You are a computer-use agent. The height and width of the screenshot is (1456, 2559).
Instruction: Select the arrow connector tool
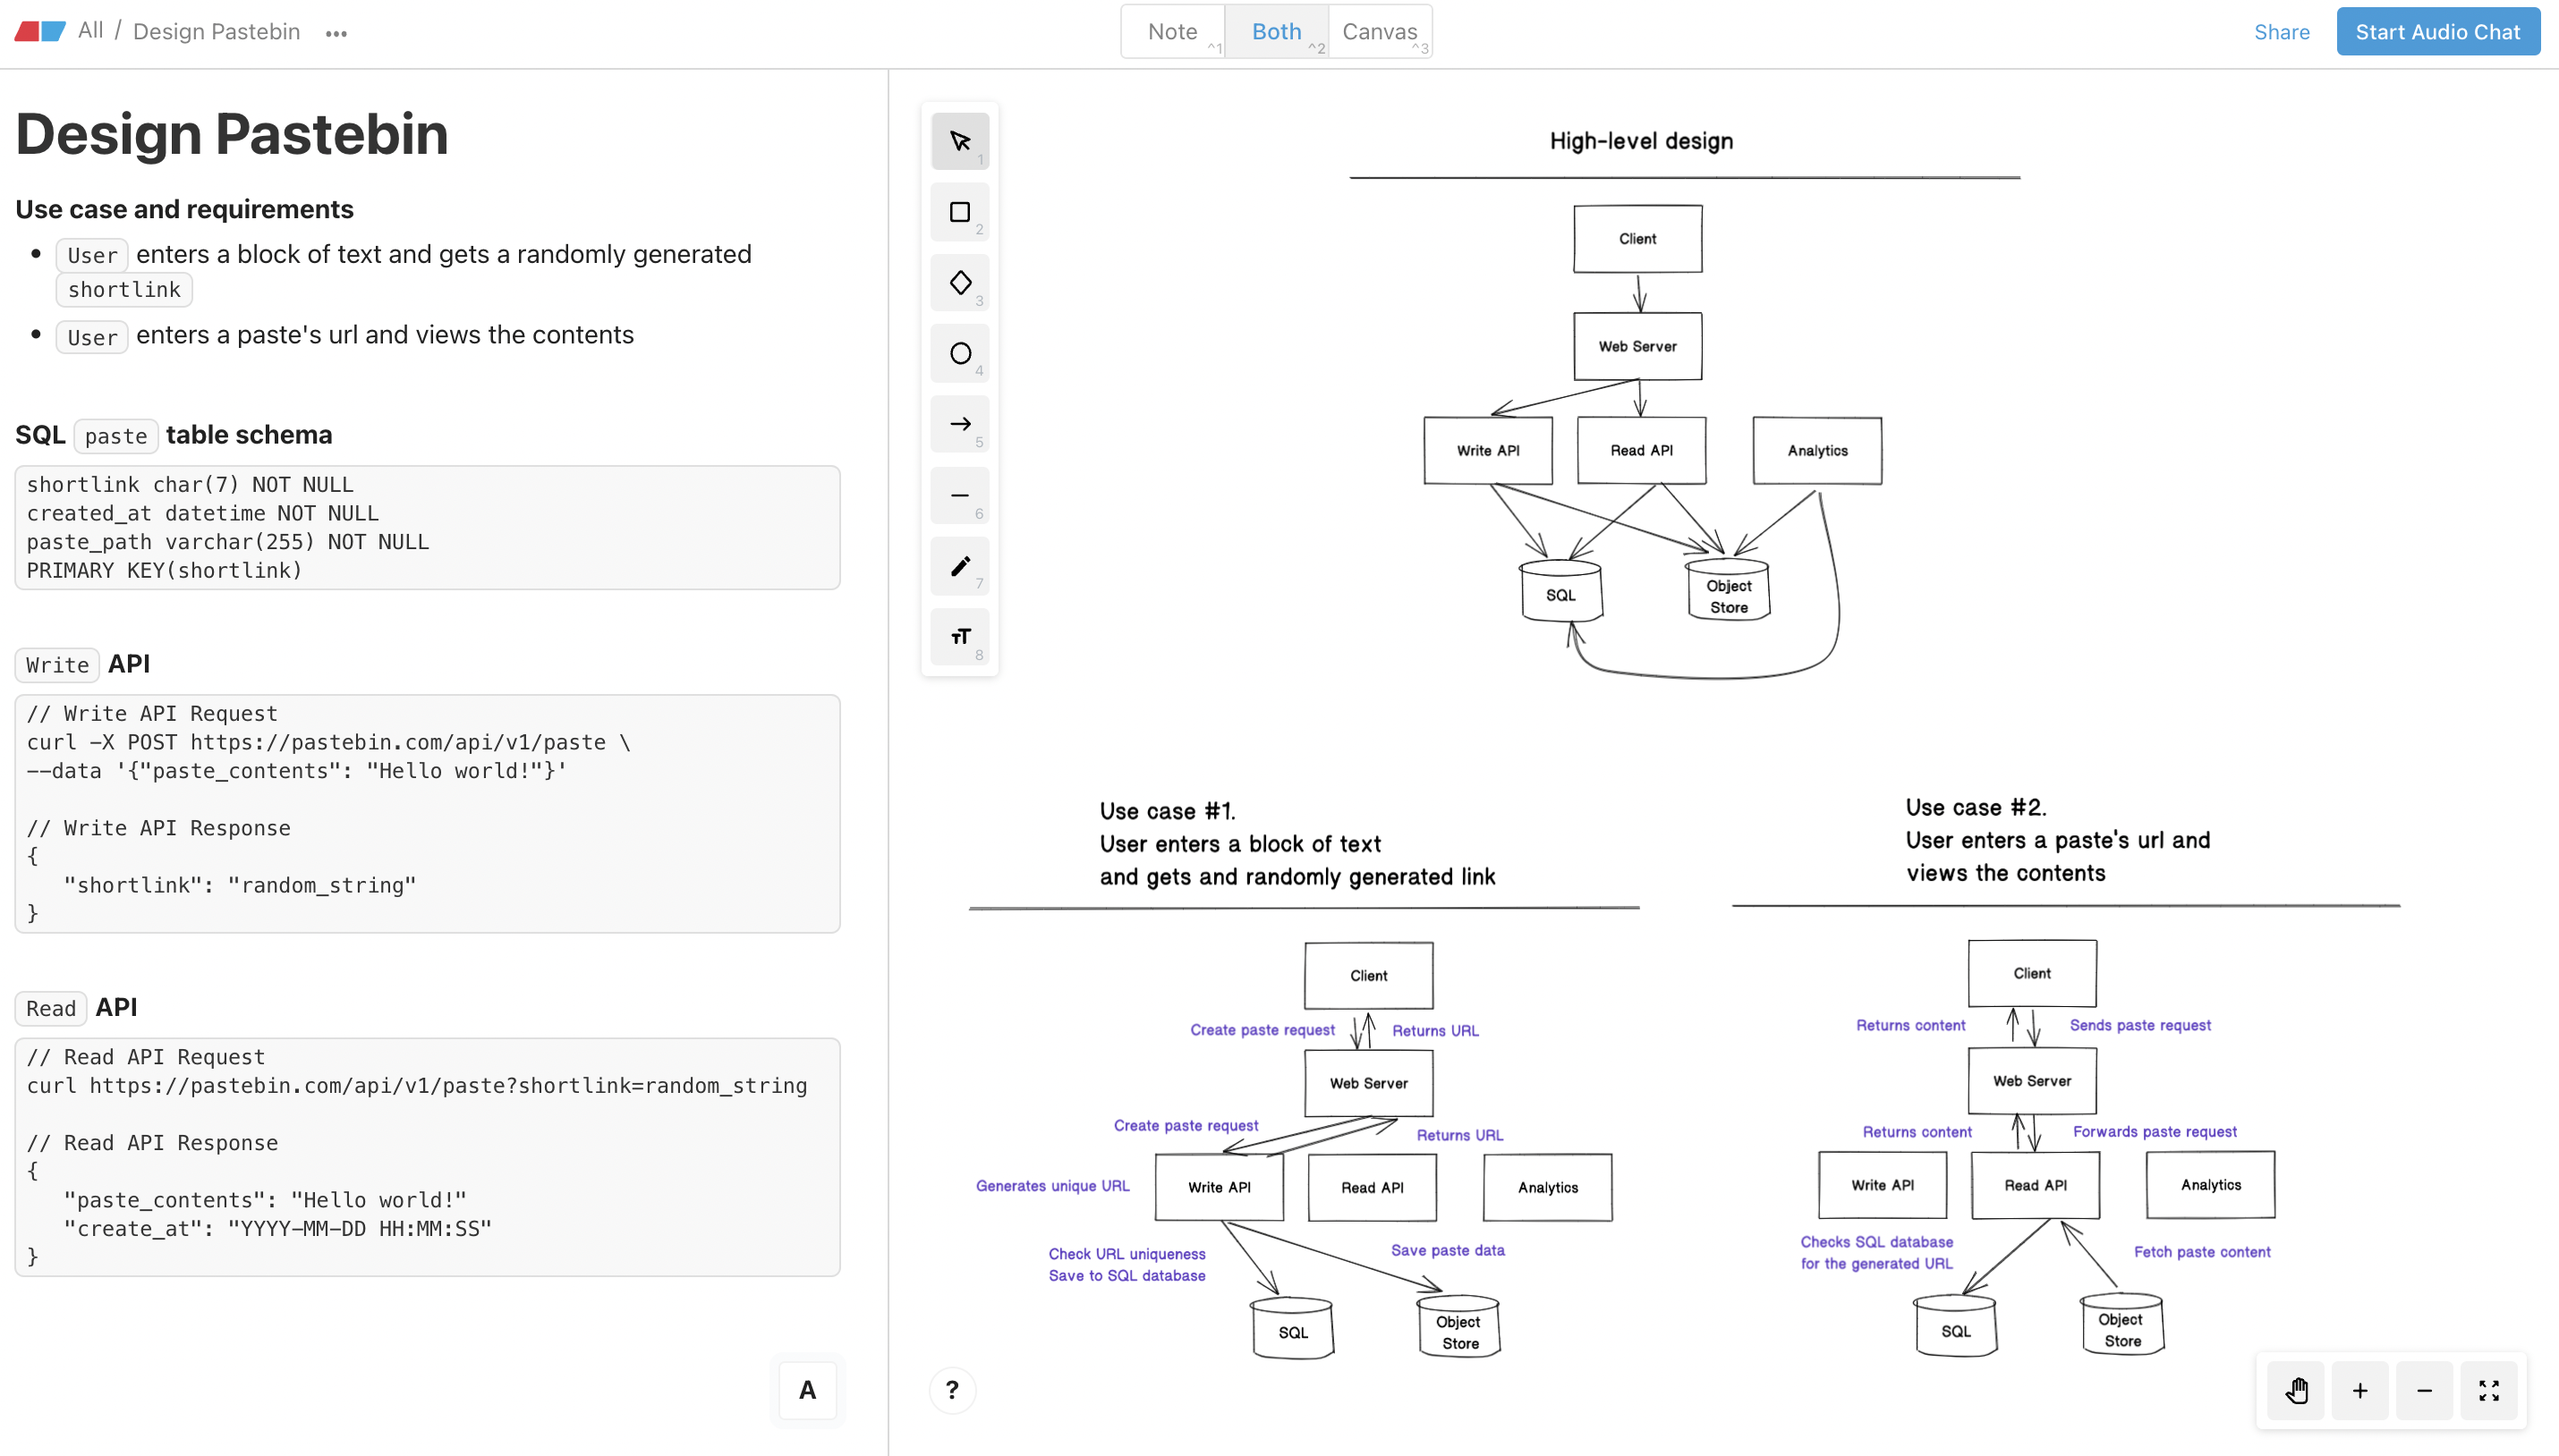point(959,424)
